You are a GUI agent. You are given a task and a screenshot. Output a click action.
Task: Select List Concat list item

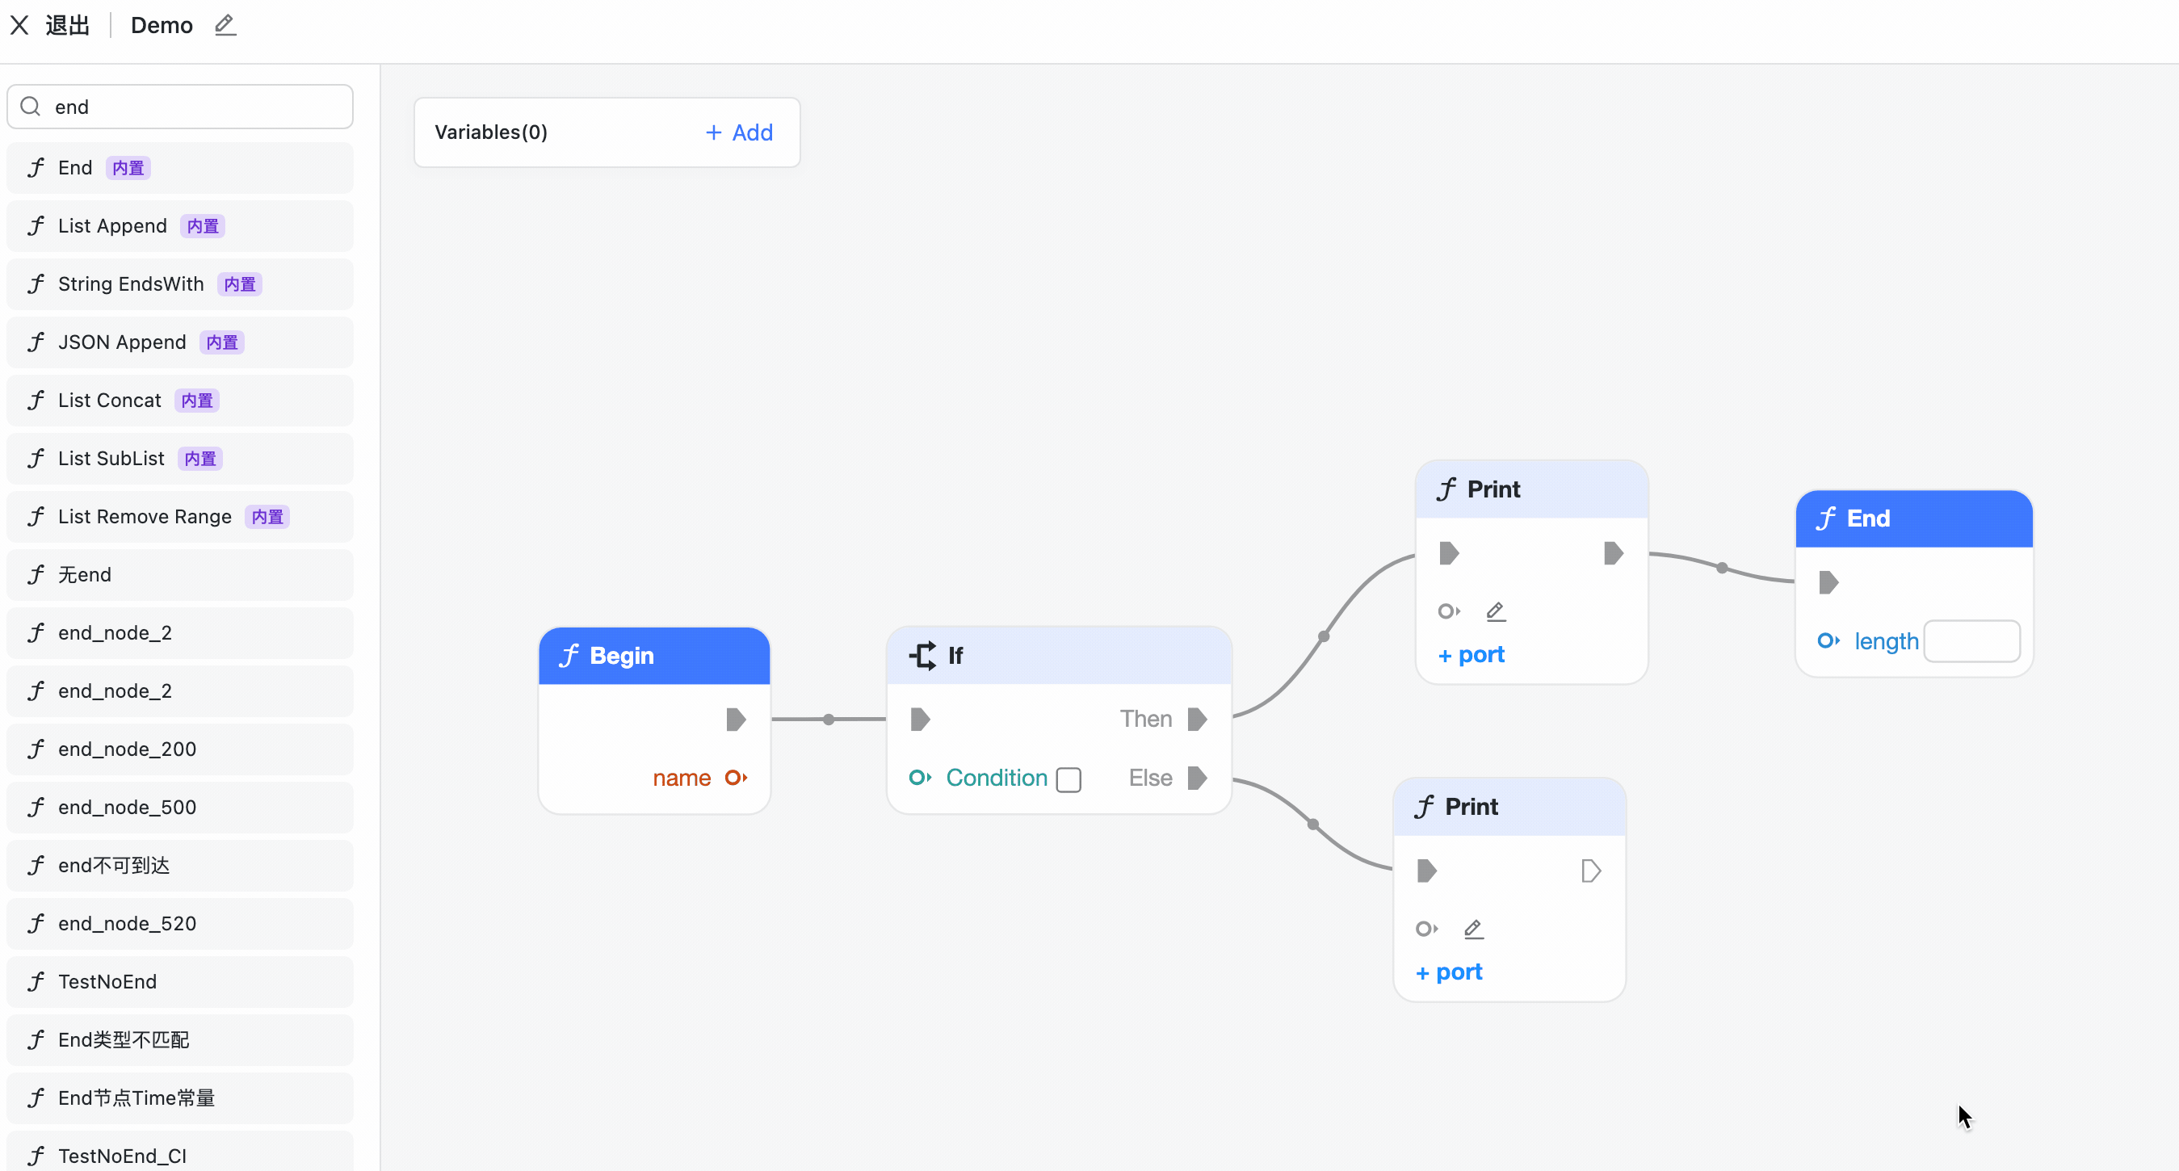180,401
